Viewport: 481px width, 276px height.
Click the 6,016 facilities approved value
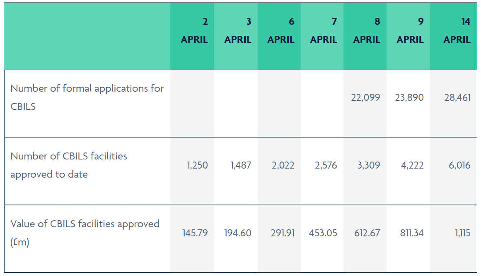click(x=459, y=166)
